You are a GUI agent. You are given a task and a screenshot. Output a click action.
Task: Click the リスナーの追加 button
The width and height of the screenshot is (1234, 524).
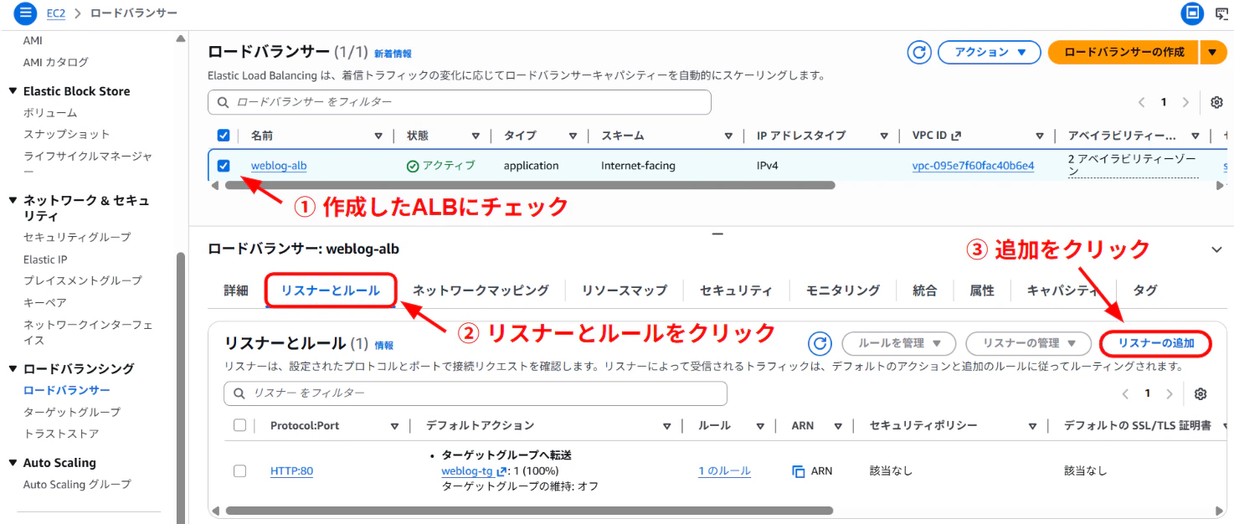pyautogui.click(x=1156, y=343)
